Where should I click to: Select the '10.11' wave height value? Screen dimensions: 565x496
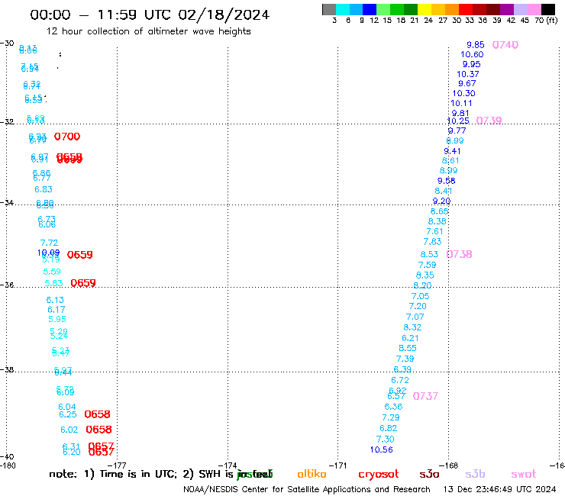point(462,103)
